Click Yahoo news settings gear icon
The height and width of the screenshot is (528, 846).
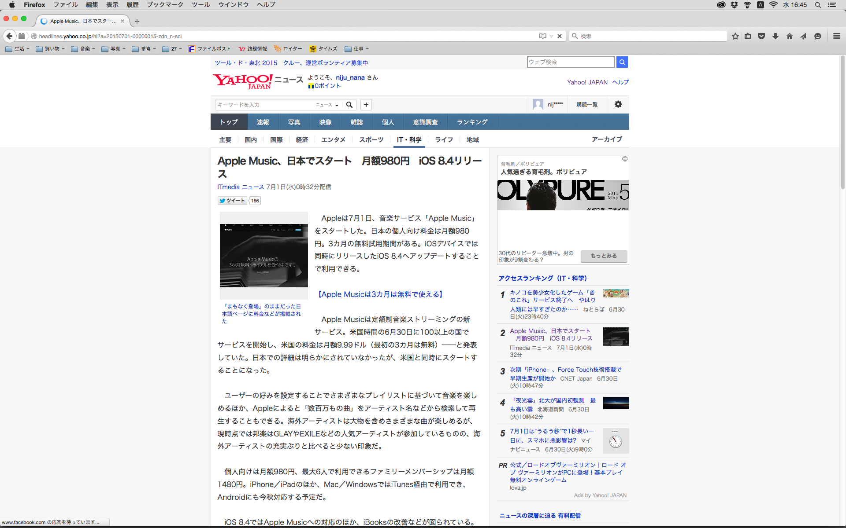(618, 104)
